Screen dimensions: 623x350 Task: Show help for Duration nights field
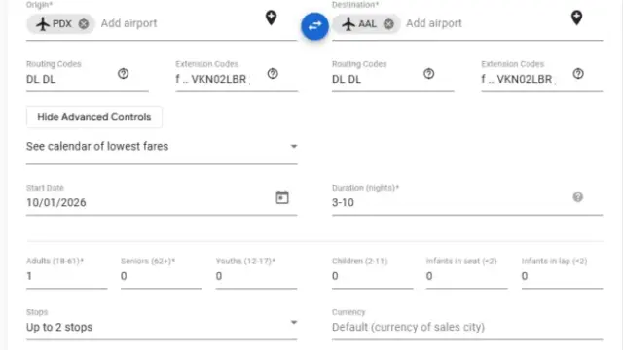click(x=577, y=196)
